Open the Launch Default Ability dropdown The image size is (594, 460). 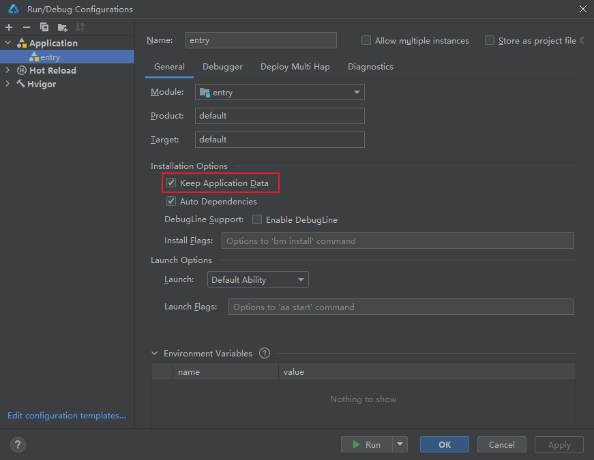tap(258, 279)
